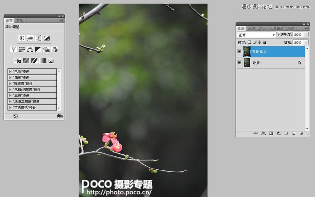Viewport: 315px width, 197px height.
Task: Click the lock icon on 背景 layer
Action: click(299, 63)
